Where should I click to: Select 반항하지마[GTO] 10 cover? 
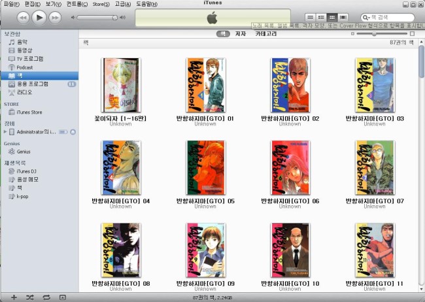(290, 250)
